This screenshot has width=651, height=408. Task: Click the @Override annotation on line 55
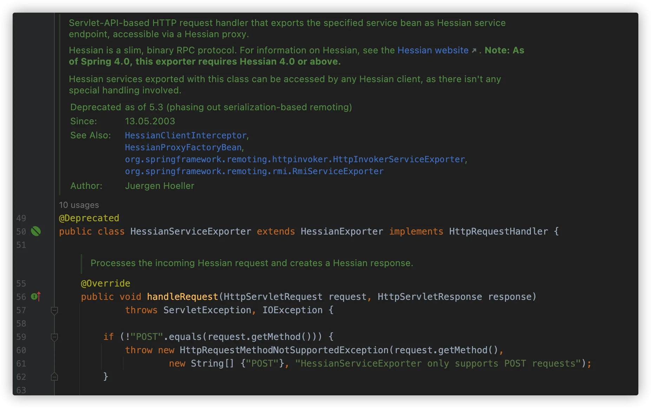pos(106,283)
